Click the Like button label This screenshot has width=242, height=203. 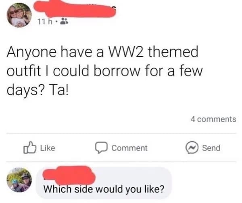tap(48, 148)
